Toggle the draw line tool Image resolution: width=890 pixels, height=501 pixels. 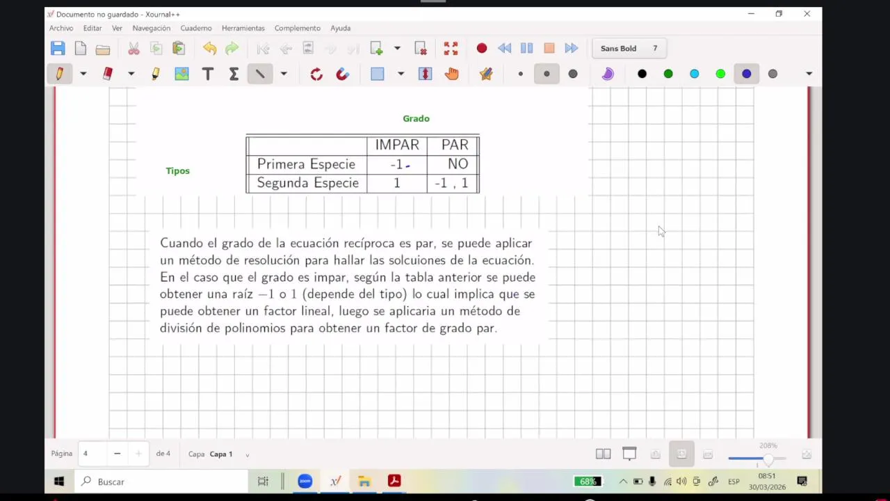click(260, 74)
